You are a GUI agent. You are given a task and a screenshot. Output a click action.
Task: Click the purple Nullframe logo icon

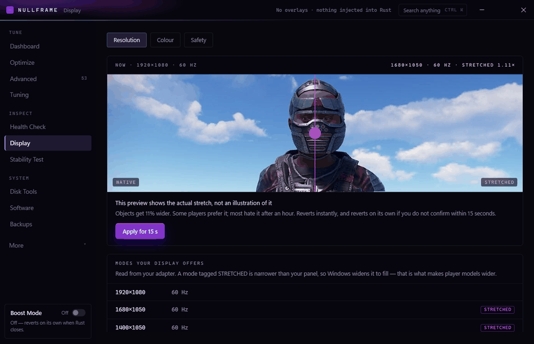tap(10, 10)
